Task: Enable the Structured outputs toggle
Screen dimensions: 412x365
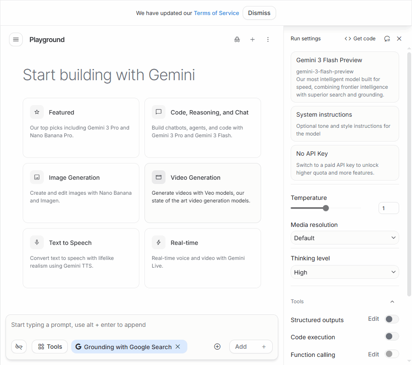Action: (x=391, y=319)
